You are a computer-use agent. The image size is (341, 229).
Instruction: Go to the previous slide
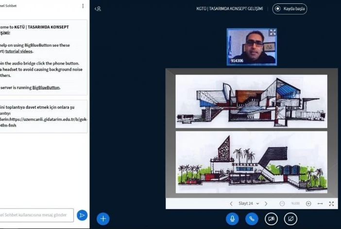coord(231,204)
